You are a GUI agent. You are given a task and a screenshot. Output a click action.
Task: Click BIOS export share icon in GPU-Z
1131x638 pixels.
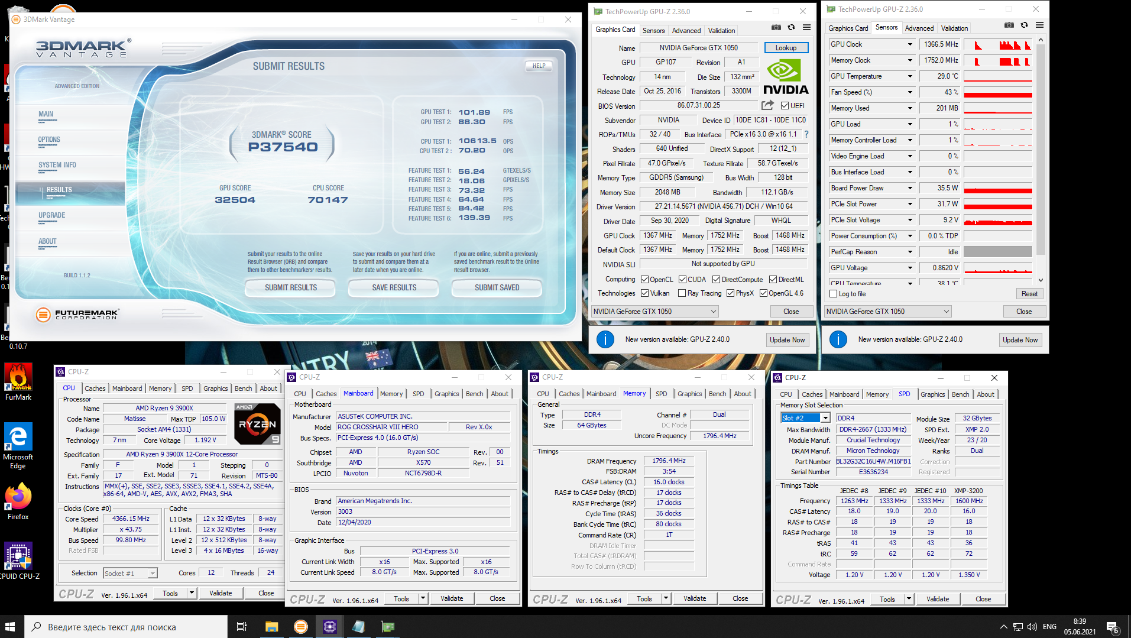(x=767, y=105)
